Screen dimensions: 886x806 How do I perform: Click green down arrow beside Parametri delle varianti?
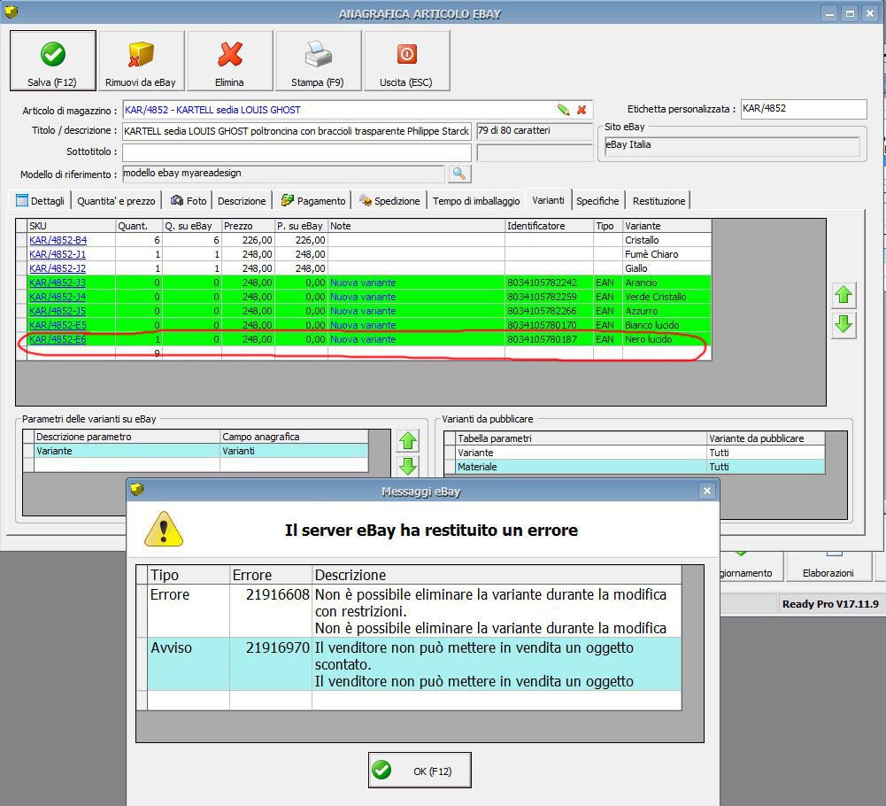pyautogui.click(x=408, y=466)
